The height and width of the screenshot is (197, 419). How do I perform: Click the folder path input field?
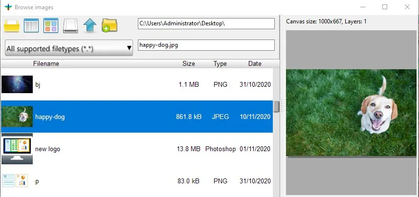206,23
